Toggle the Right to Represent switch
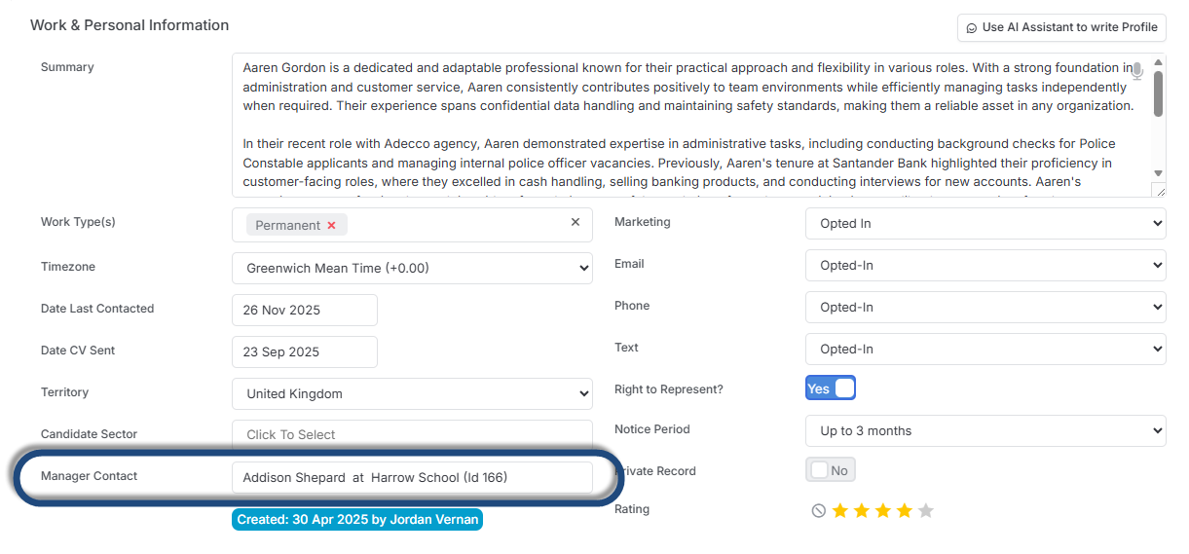Screen dimensions: 1189x554 point(831,388)
